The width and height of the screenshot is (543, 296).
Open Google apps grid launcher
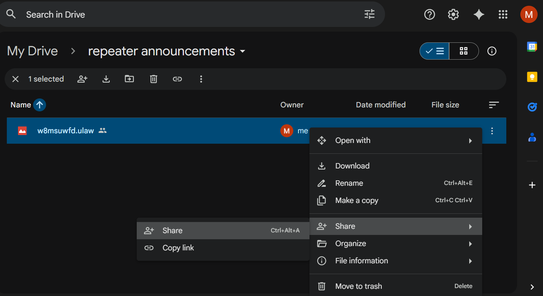pos(503,14)
